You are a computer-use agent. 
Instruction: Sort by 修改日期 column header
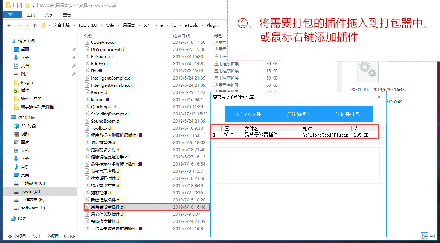point(181,36)
